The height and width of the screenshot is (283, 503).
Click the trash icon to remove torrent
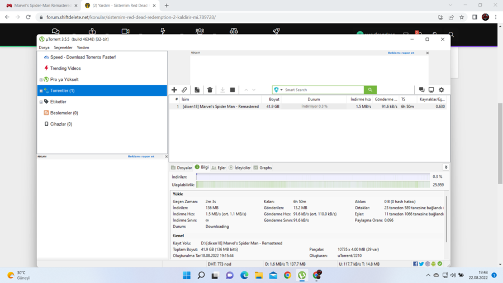coord(210,90)
